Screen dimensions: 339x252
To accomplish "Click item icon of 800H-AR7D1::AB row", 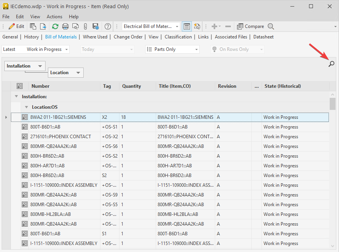I will (x=25, y=166).
